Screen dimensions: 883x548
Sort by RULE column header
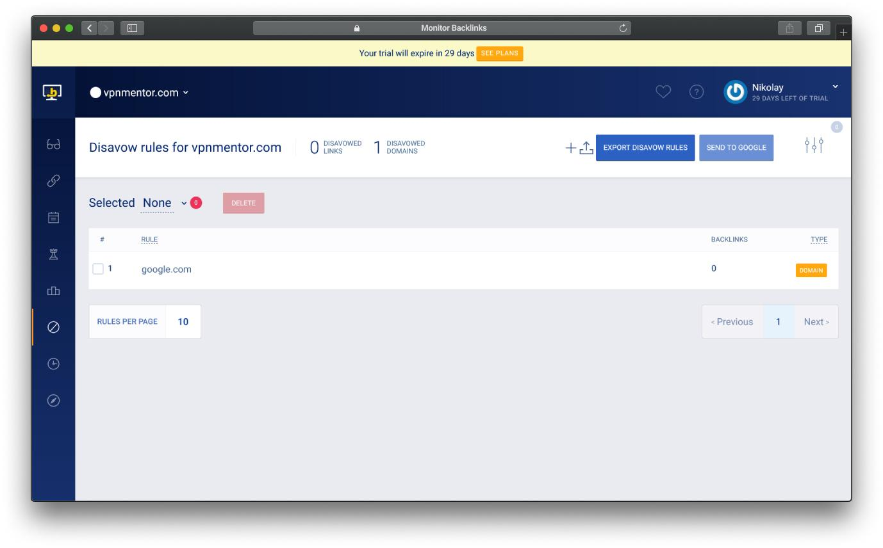pyautogui.click(x=149, y=239)
